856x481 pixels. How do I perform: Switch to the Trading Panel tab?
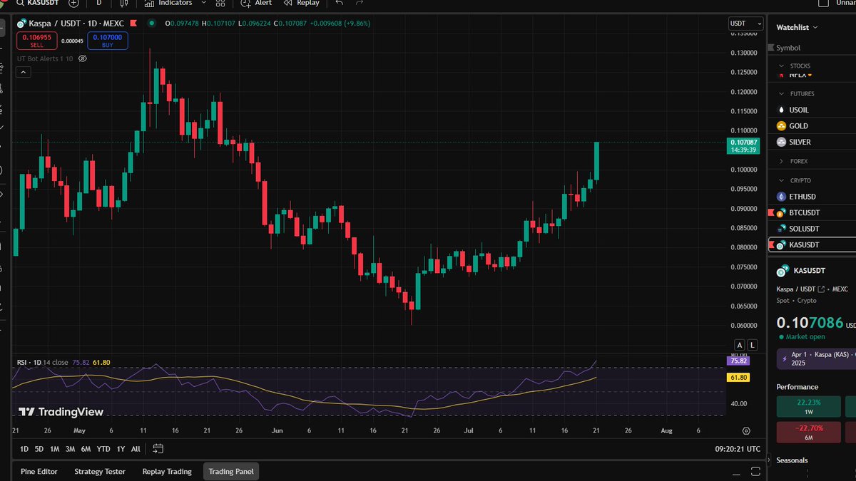(x=232, y=471)
